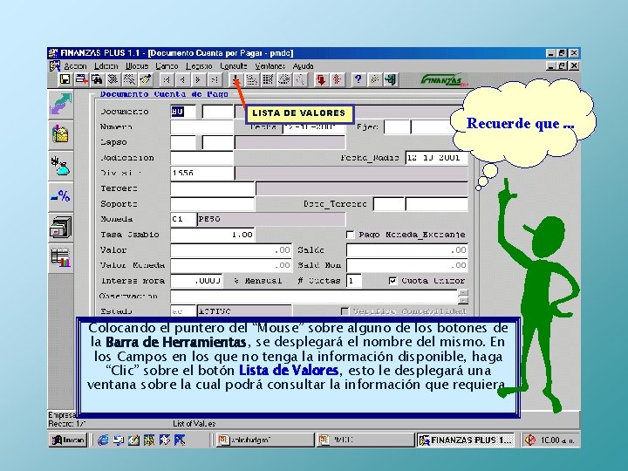This screenshot has height=471, width=628.
Task: Open the Ventanas menu
Action: 270,66
